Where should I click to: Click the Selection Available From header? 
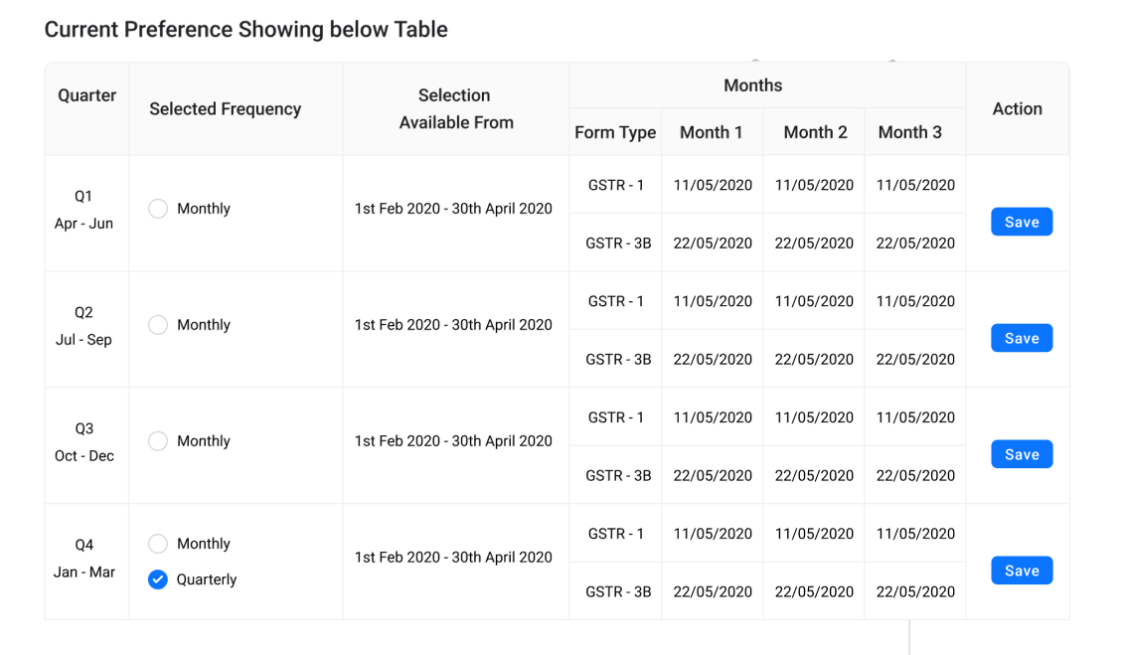(456, 109)
